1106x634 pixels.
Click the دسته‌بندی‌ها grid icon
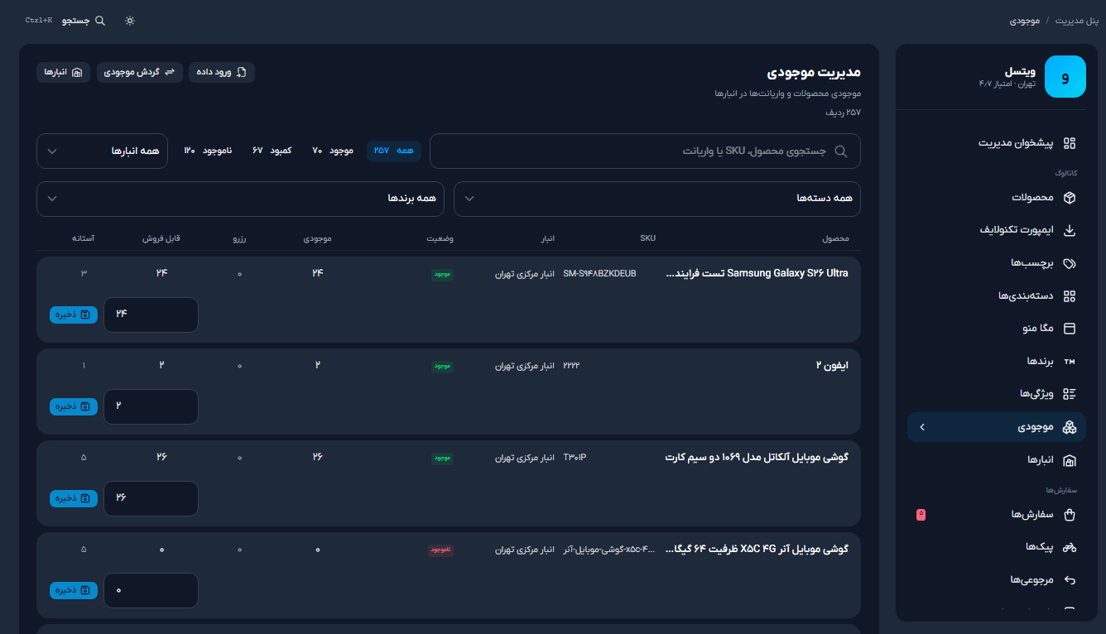[1070, 295]
